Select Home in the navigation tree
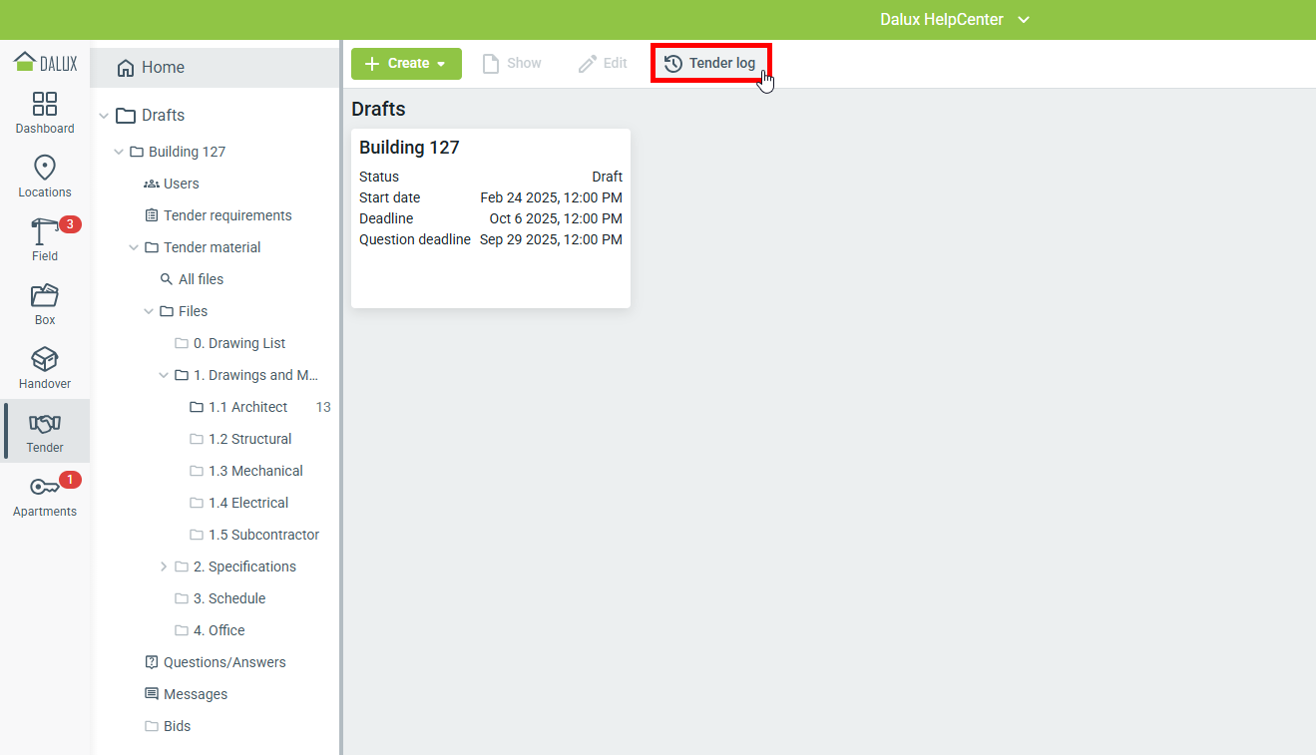 coord(163,68)
